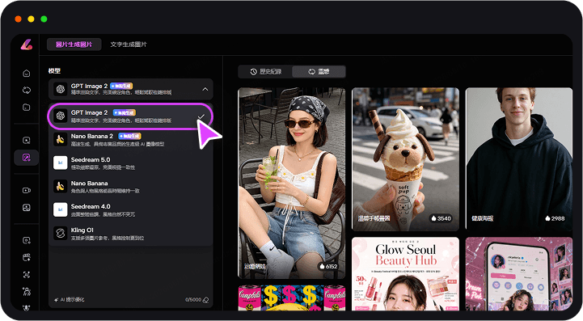The width and height of the screenshot is (583, 321).
Task: Open the history records button
Action: [265, 72]
